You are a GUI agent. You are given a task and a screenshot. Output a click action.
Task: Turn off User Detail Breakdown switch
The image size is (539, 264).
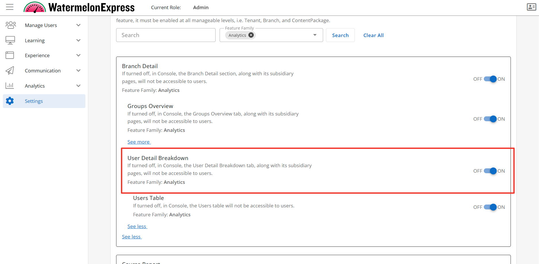point(490,171)
